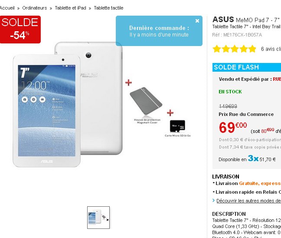Screen dimensions: 281x238
Task: Click the Magsmart Cover protection case image
Action: (x=146, y=101)
